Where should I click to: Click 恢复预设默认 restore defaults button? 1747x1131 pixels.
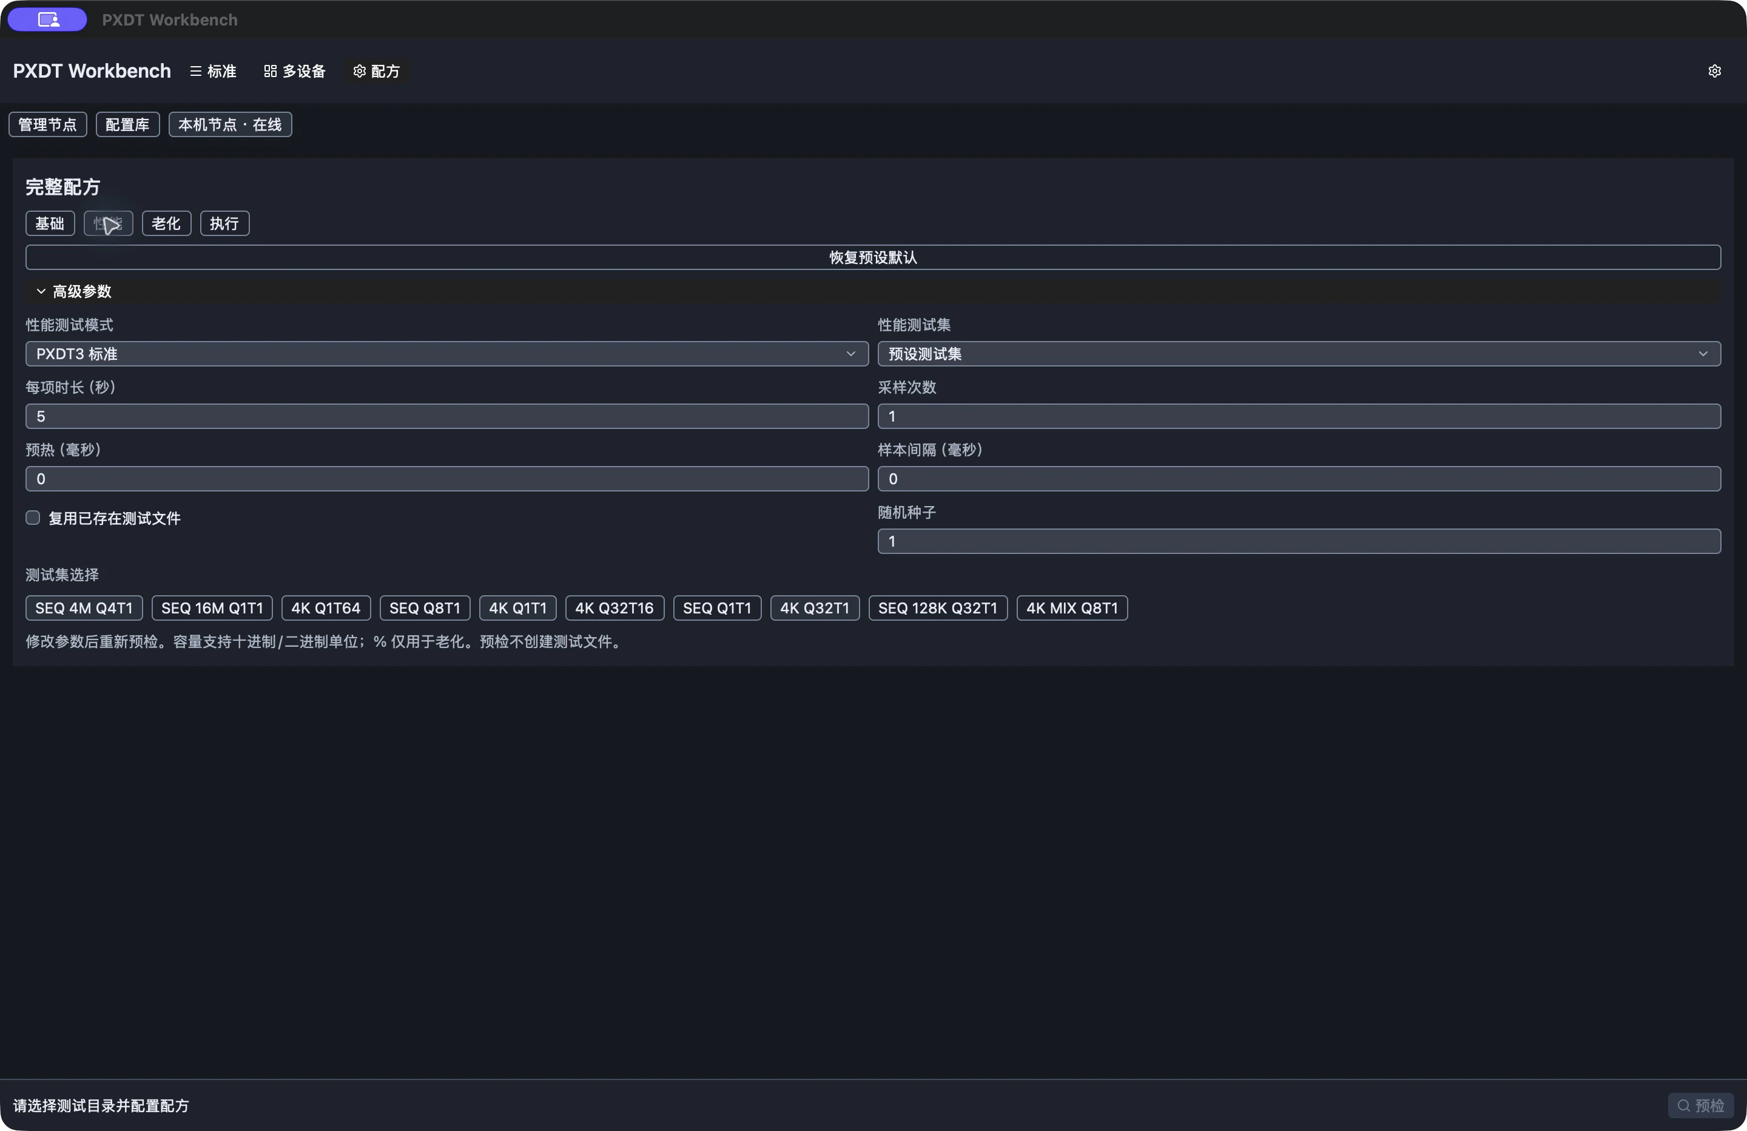(873, 257)
